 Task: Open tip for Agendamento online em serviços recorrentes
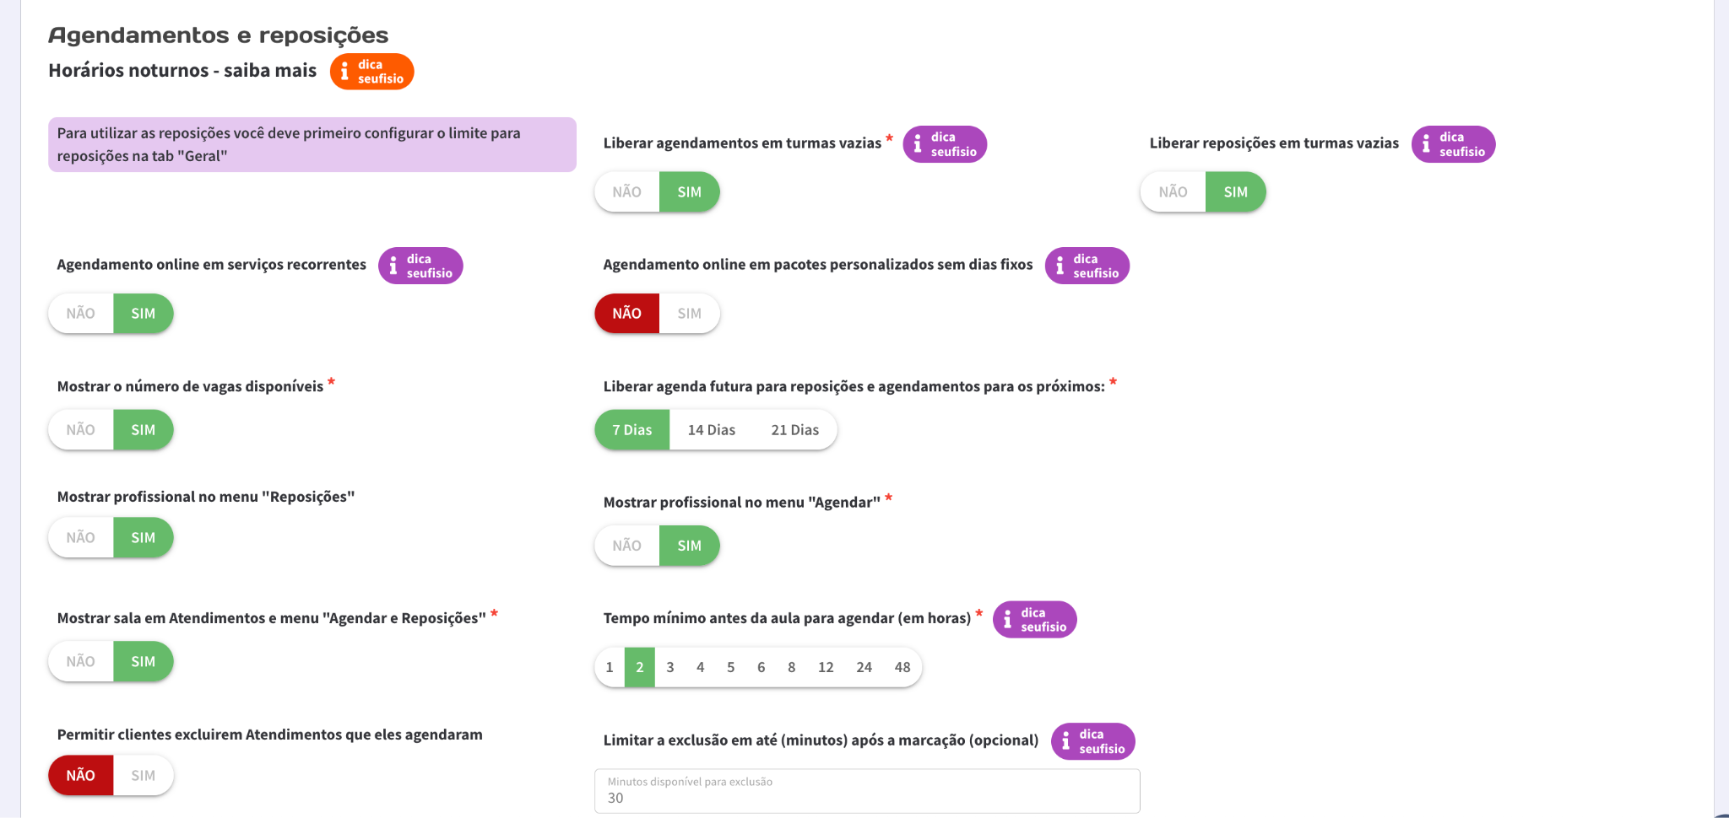[420, 266]
